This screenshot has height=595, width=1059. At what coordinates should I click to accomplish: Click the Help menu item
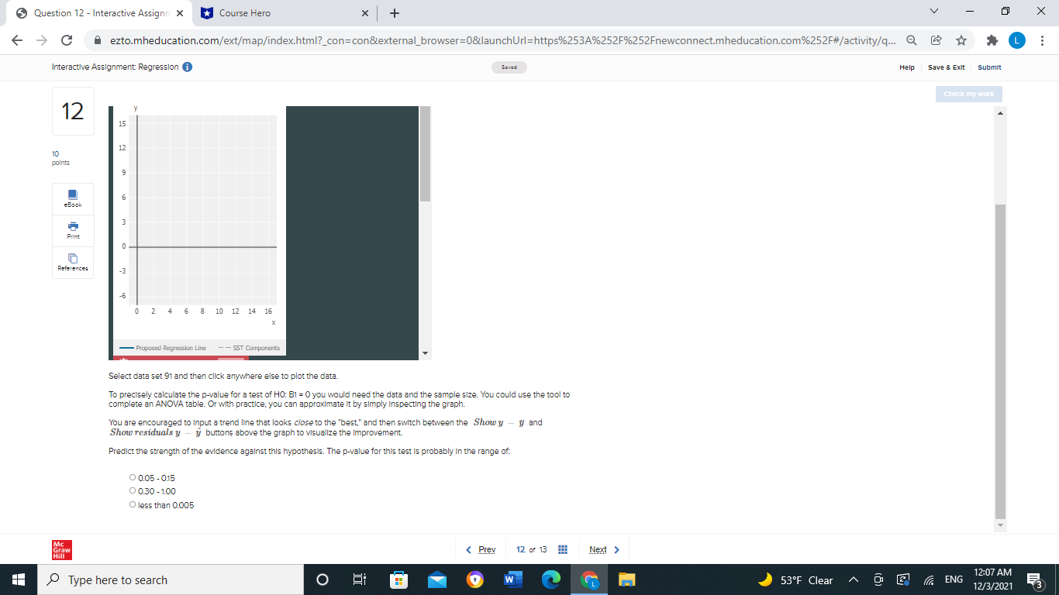pyautogui.click(x=907, y=67)
